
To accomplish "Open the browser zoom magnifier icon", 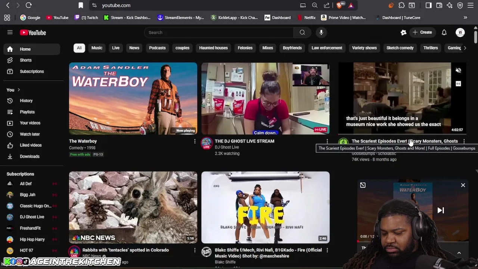I will 315,5.
